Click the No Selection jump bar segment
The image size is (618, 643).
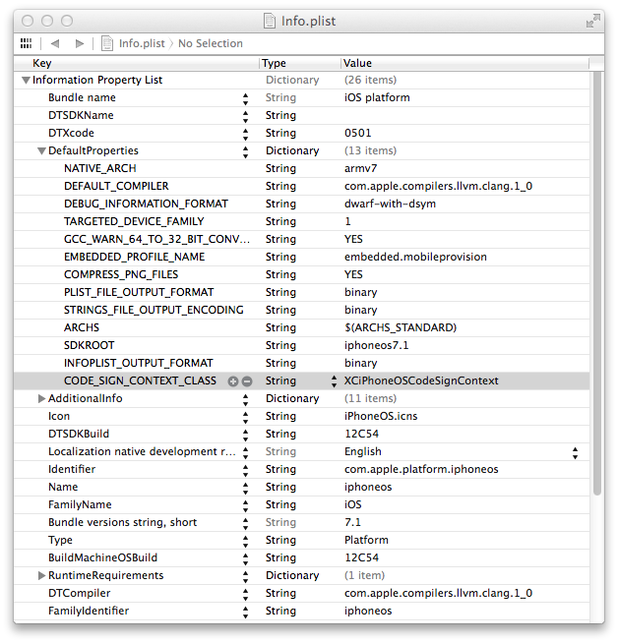[x=211, y=43]
